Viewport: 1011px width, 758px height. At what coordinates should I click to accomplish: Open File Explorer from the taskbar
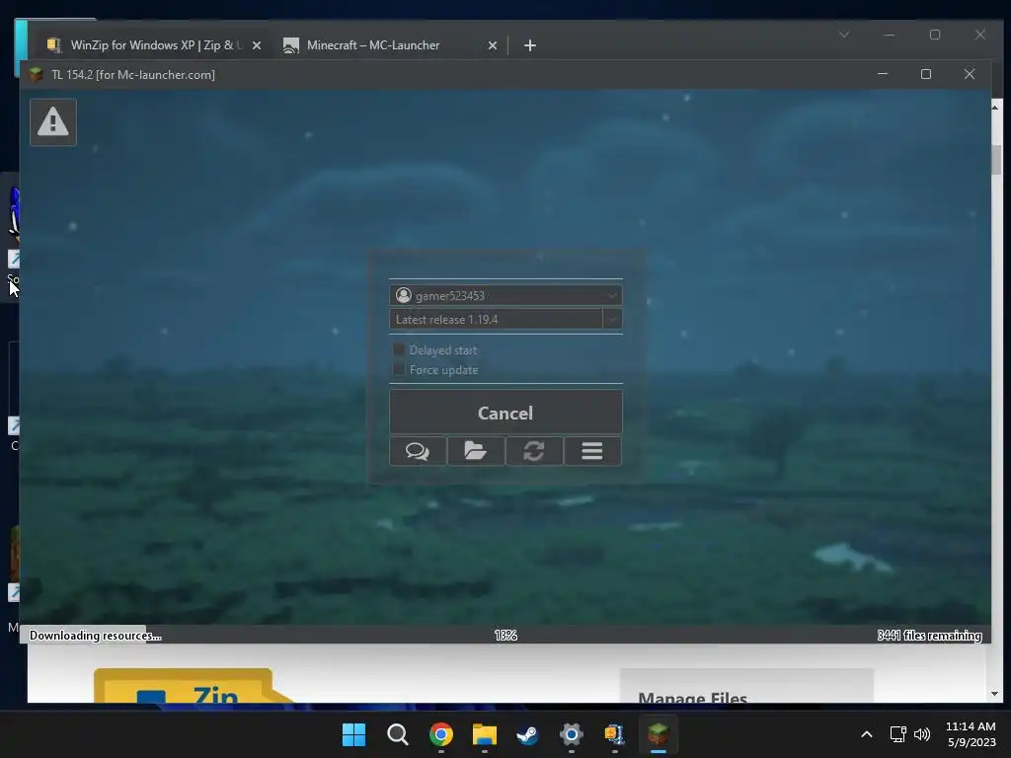[484, 734]
